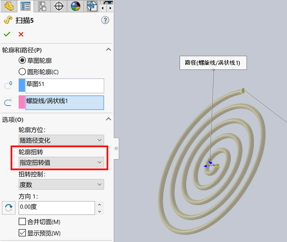Viewport: 287px width, 242px height.
Task: Select the 螺旋线/涡状线1 path field
Action: (x=65, y=102)
